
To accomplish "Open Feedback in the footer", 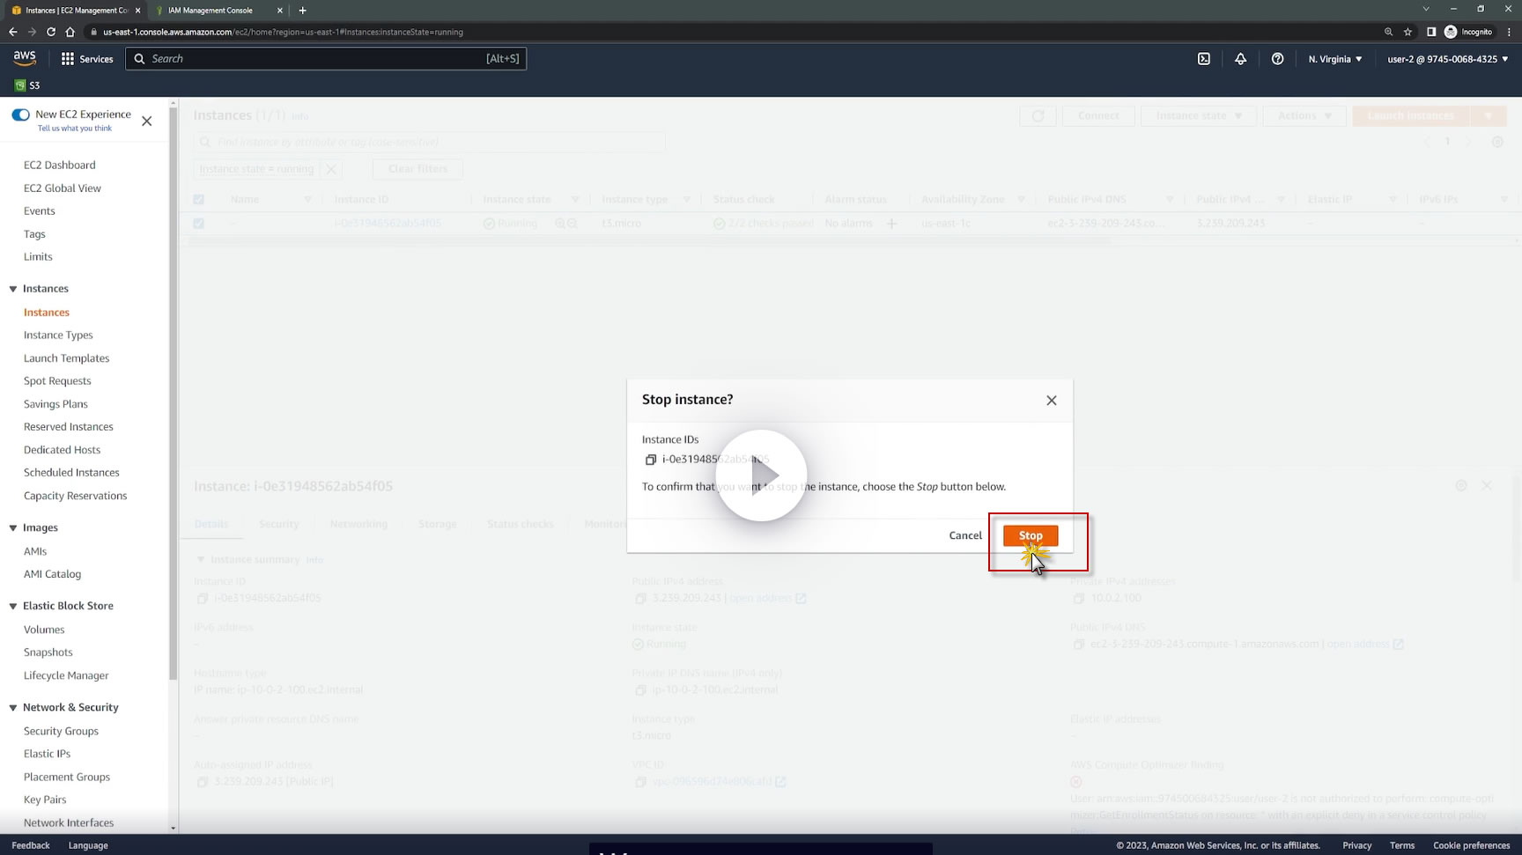I will click(x=31, y=845).
